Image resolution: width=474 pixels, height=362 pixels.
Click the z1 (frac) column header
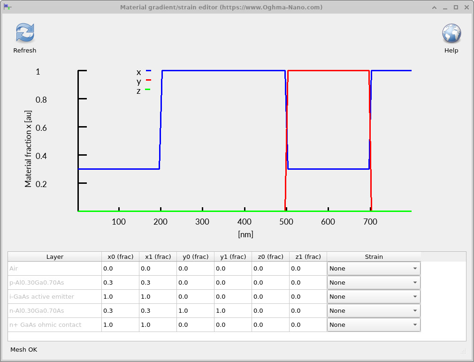click(x=308, y=256)
